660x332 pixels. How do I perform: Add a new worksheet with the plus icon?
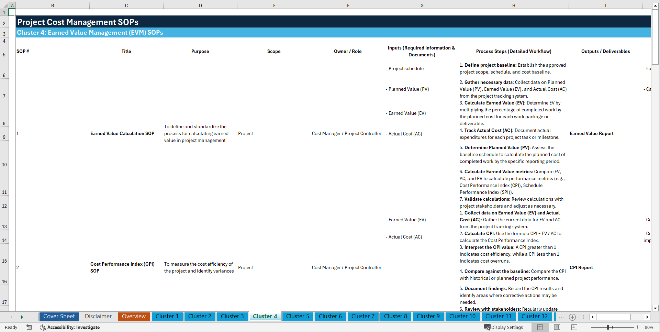(572, 317)
